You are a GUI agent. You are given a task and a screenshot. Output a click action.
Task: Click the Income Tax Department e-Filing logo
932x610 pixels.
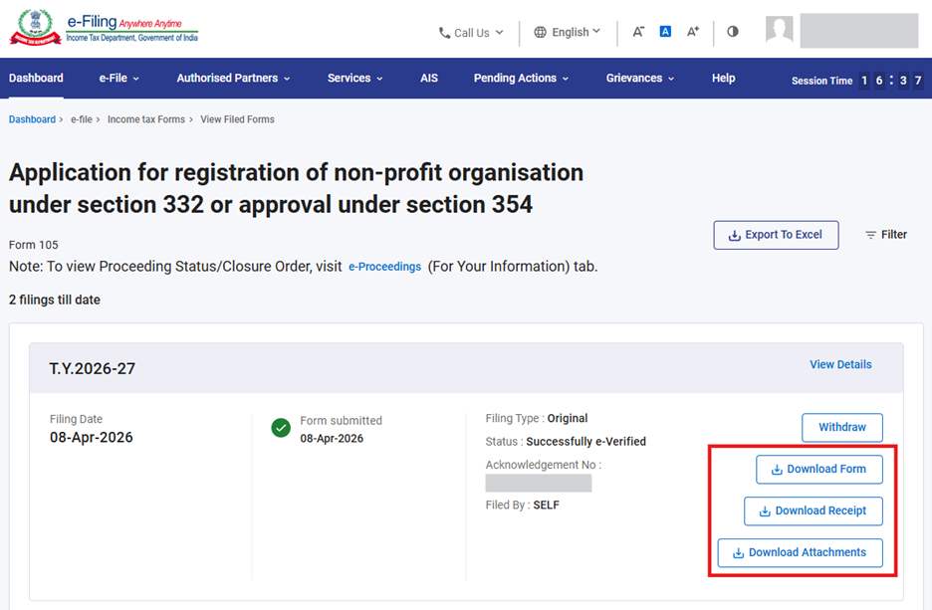coord(104,29)
